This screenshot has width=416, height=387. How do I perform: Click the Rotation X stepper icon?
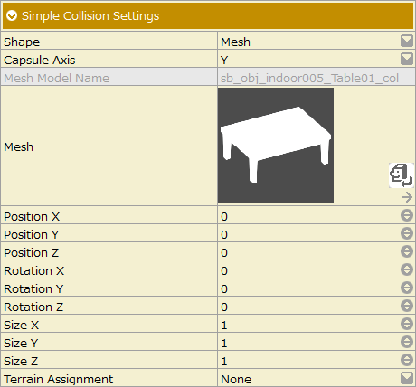(x=407, y=269)
